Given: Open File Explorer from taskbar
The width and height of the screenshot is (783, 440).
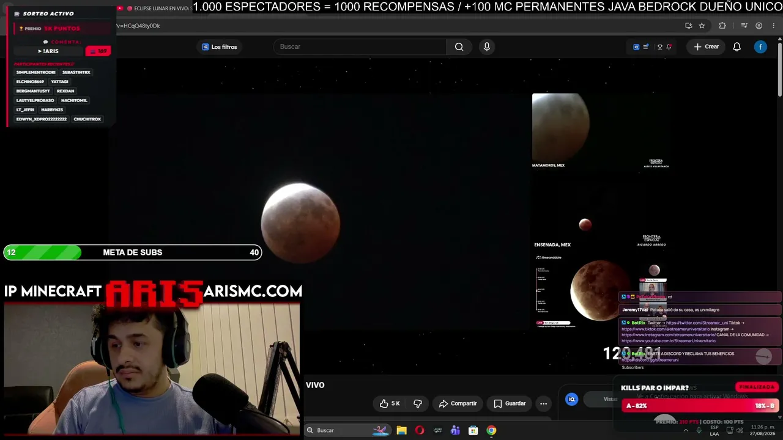Looking at the screenshot, I should point(401,430).
